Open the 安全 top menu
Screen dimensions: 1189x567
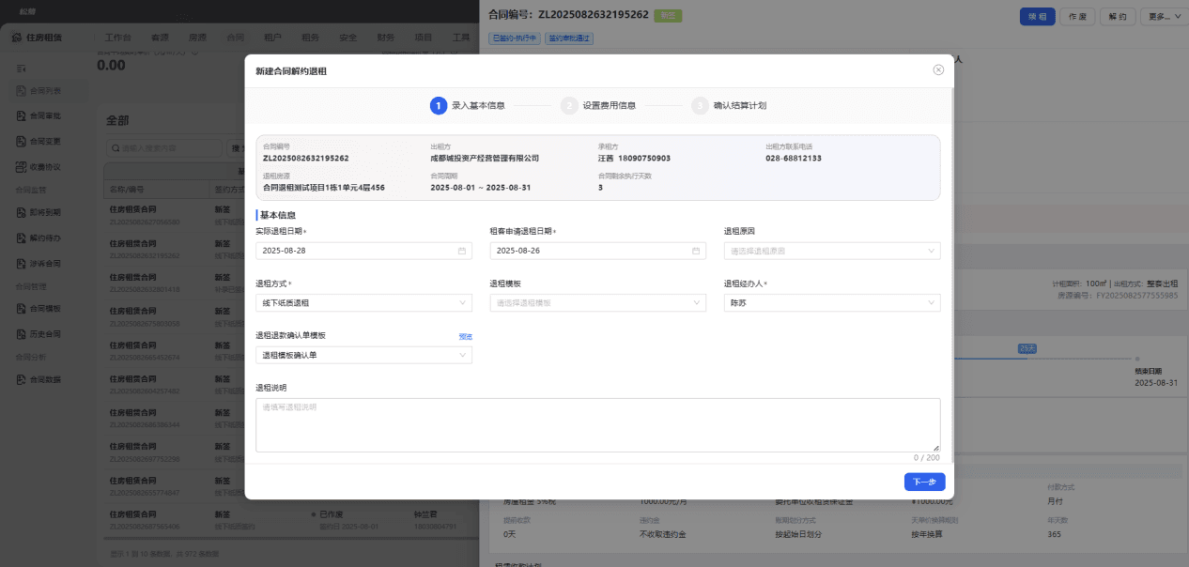[347, 38]
